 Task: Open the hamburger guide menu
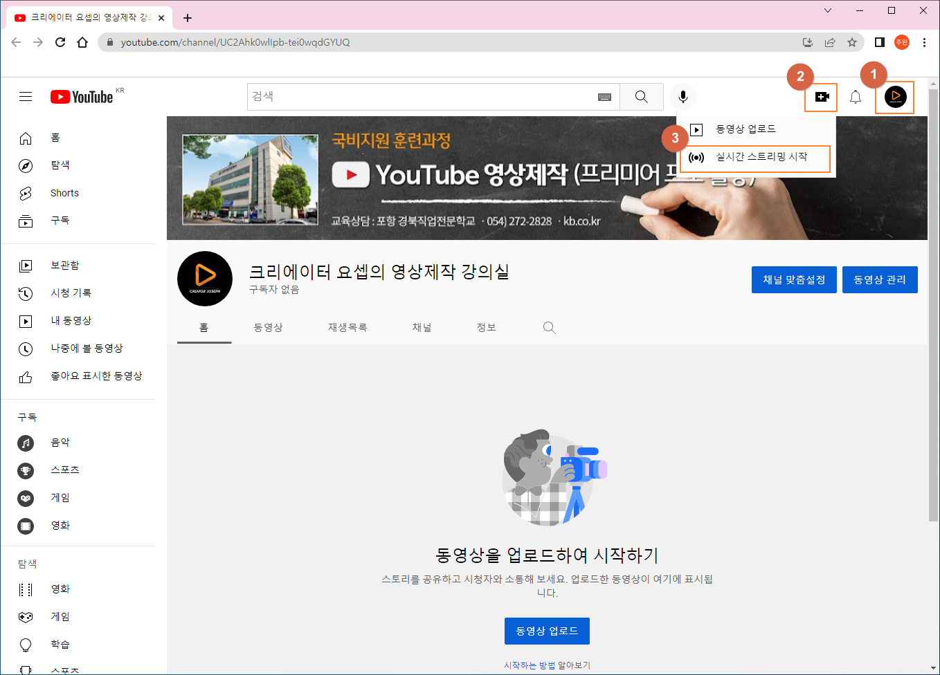[x=26, y=97]
